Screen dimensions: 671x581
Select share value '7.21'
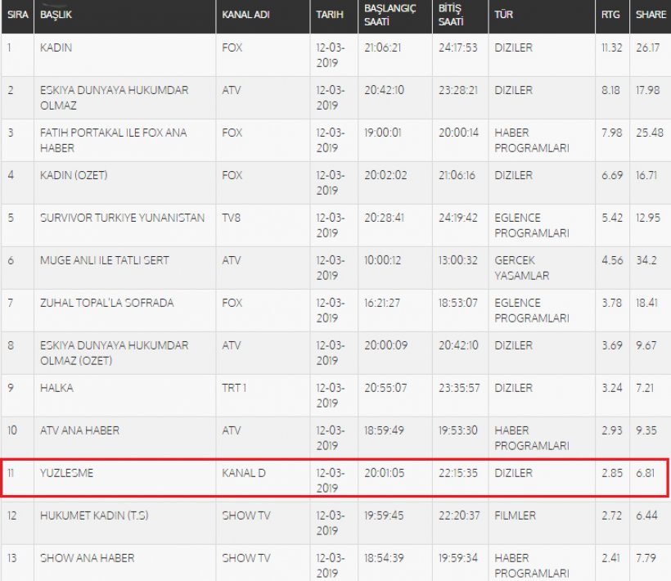(x=645, y=388)
